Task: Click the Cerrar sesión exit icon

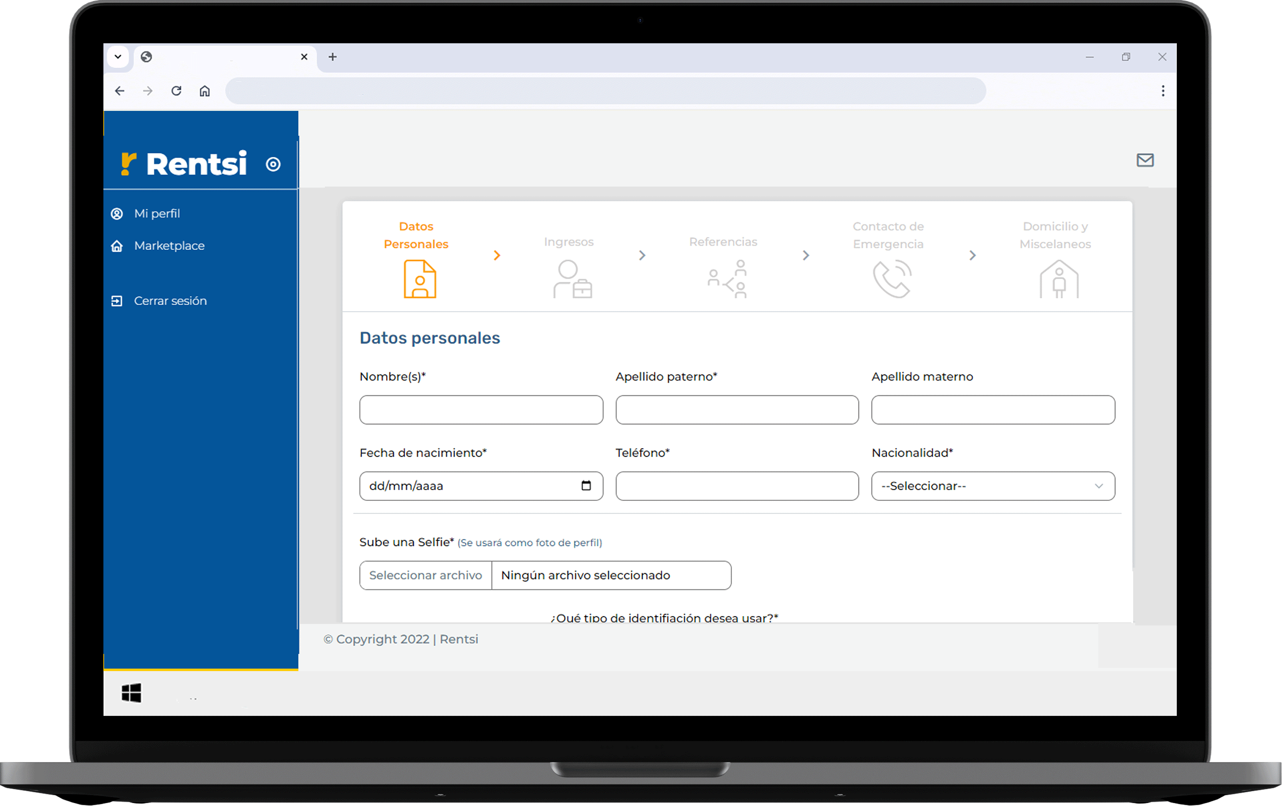Action: [x=117, y=301]
